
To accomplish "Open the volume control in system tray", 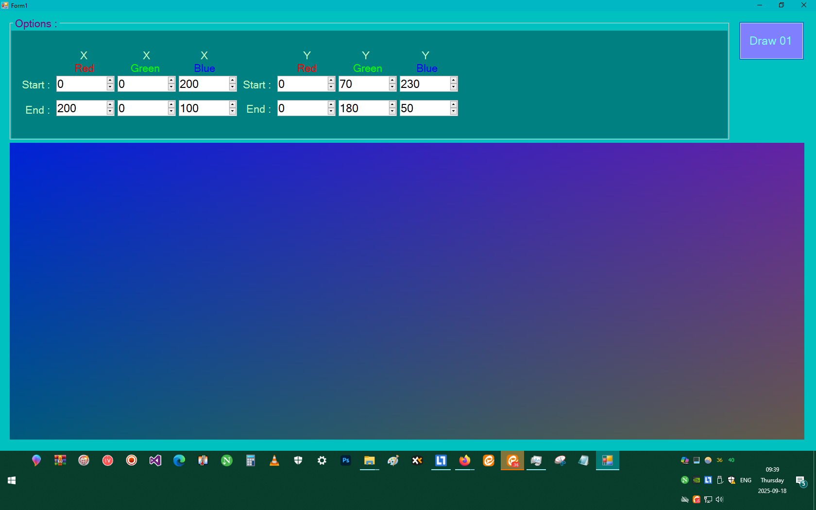I will point(719,499).
